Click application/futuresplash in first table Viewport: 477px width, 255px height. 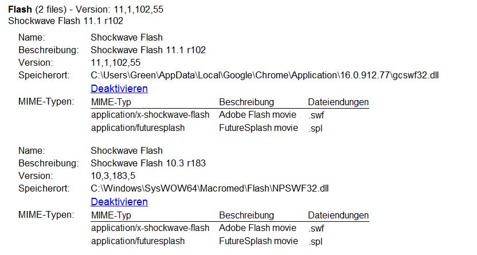(138, 128)
